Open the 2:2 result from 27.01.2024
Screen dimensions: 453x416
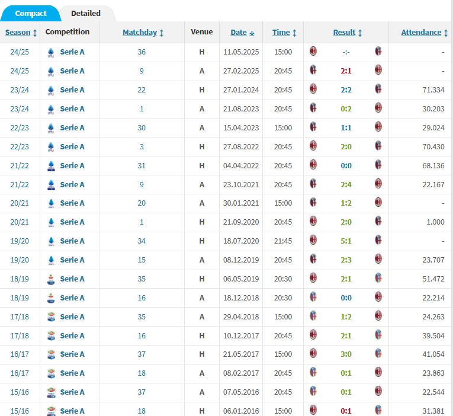[x=346, y=90]
